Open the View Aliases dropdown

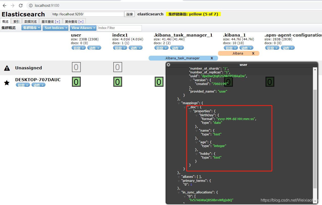(x=83, y=28)
